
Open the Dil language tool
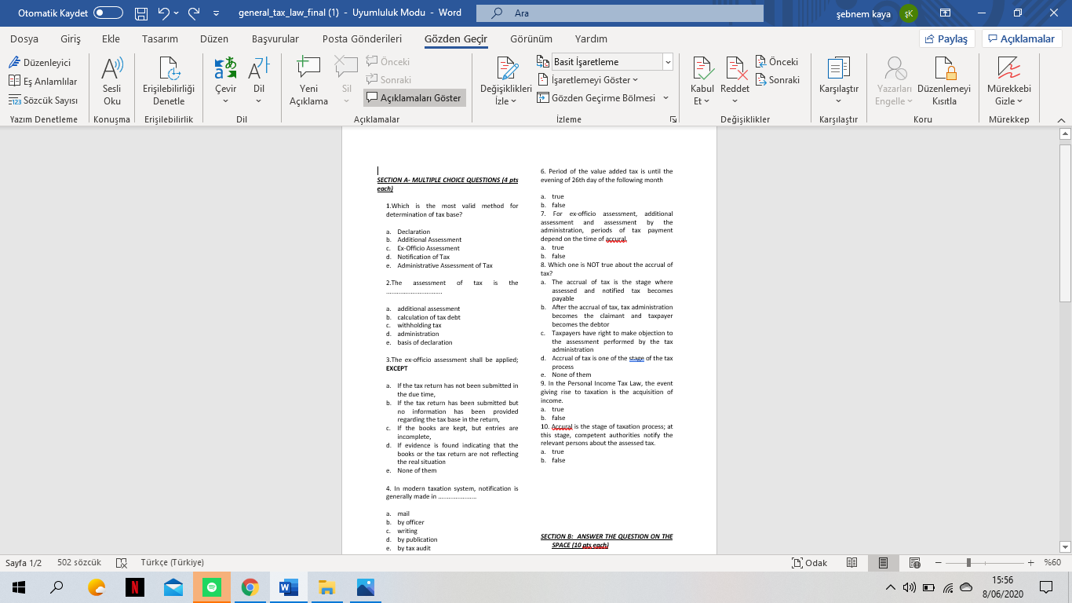[259, 82]
